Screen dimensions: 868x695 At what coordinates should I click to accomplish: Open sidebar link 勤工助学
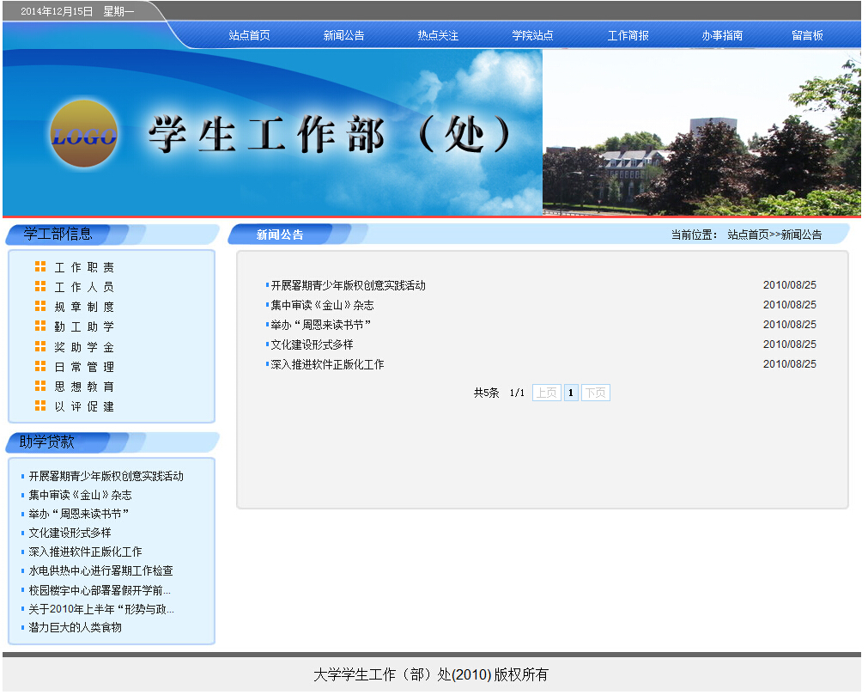[x=84, y=326]
